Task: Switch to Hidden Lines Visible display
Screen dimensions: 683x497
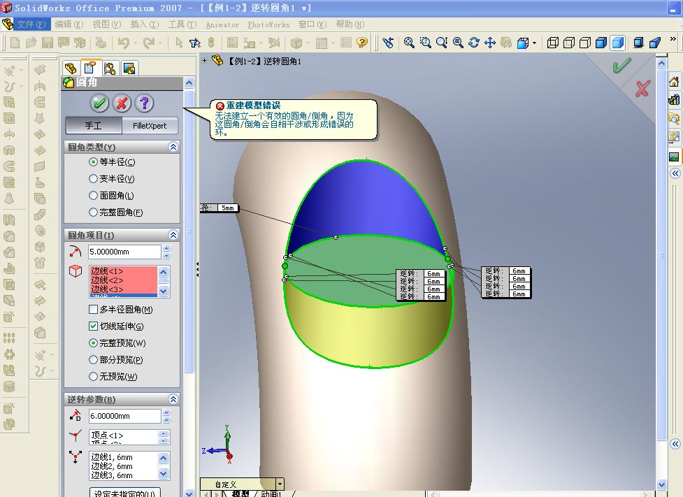Action: pos(569,43)
